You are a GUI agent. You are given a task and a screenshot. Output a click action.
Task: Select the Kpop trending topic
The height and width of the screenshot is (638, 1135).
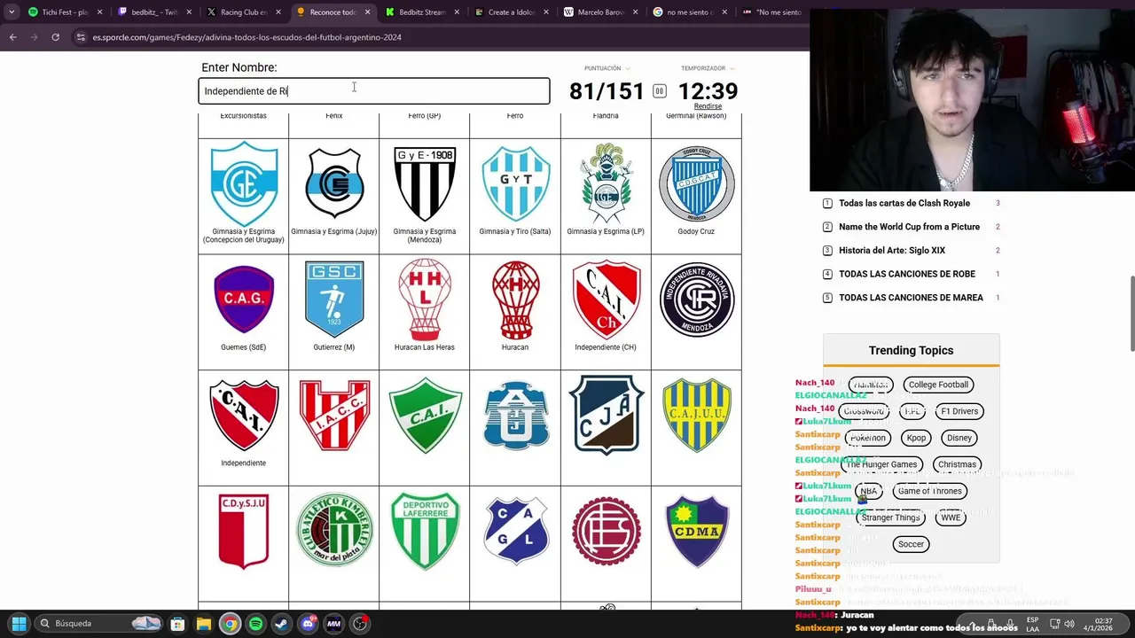(x=916, y=438)
